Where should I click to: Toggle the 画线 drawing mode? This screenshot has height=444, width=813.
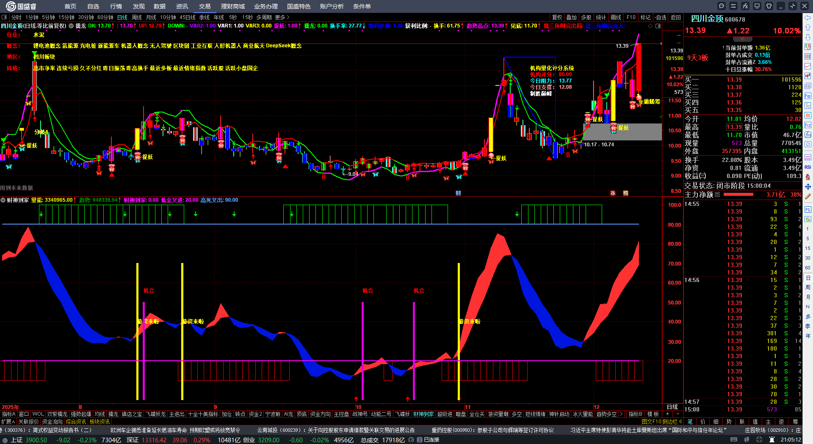616,17
